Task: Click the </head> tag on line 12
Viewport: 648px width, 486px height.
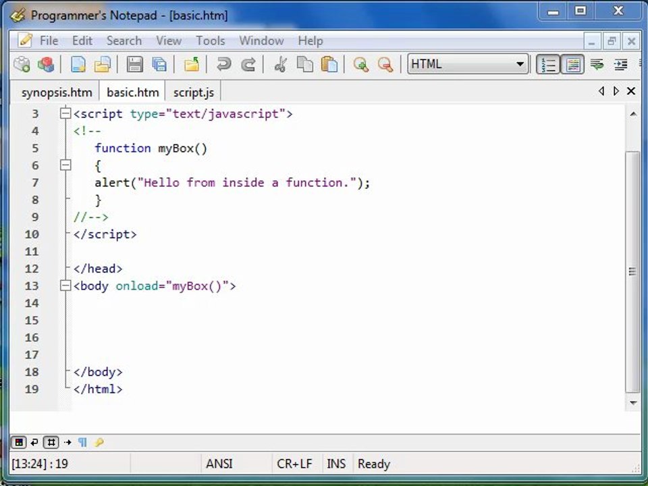Action: click(98, 269)
